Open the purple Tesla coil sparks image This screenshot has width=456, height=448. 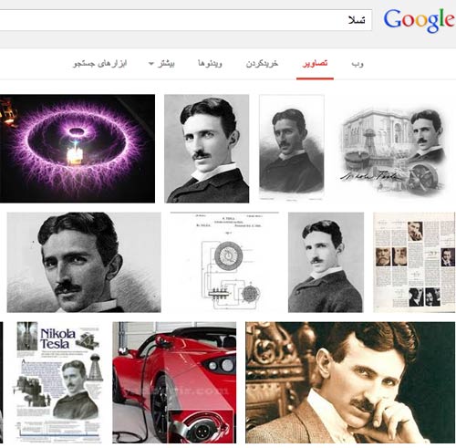point(78,149)
